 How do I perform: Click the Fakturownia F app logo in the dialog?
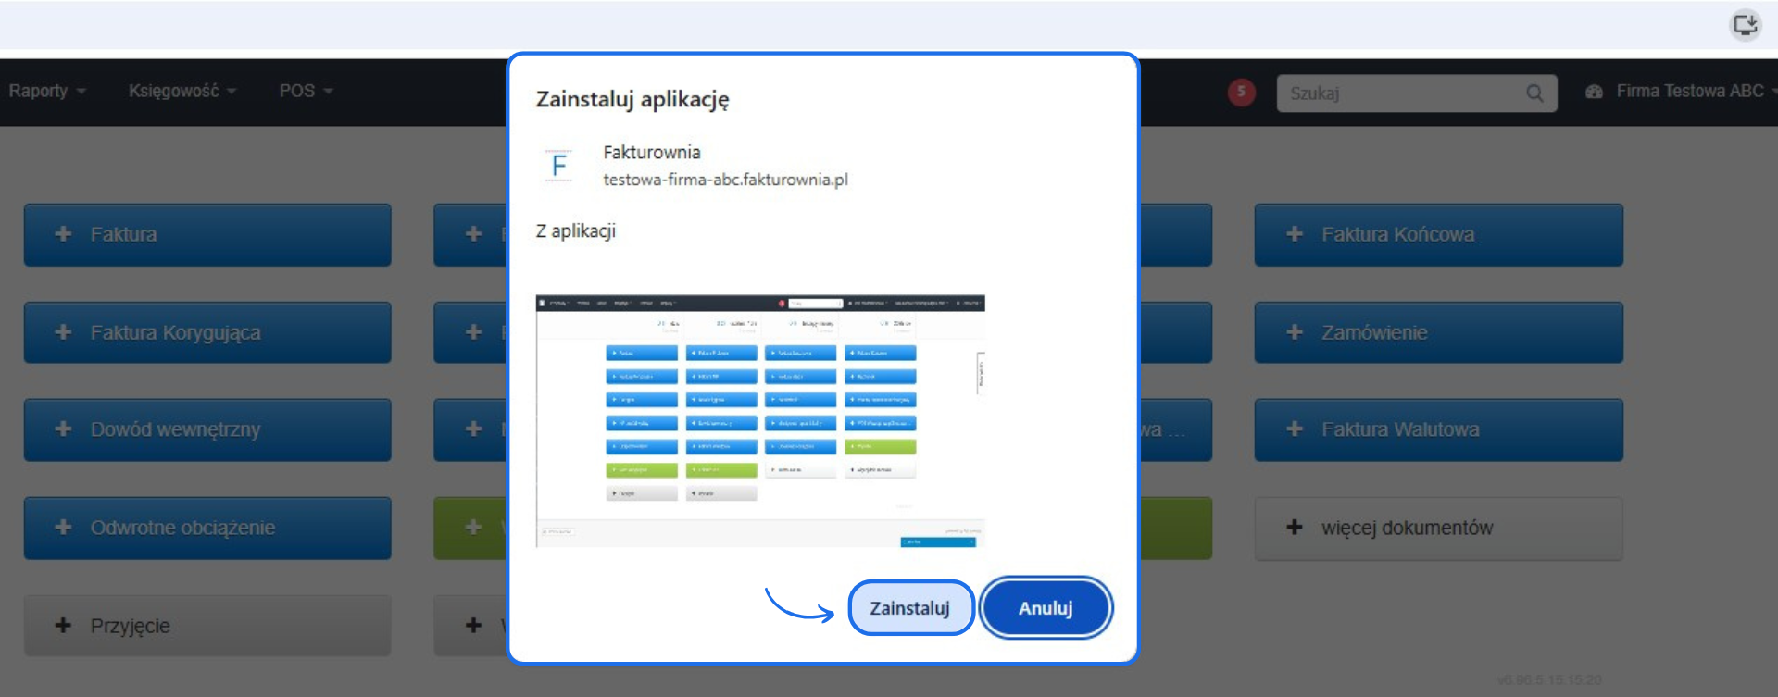559,166
